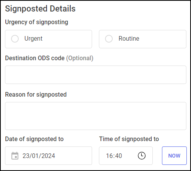Click the date value 23/01/2024

pos(39,156)
